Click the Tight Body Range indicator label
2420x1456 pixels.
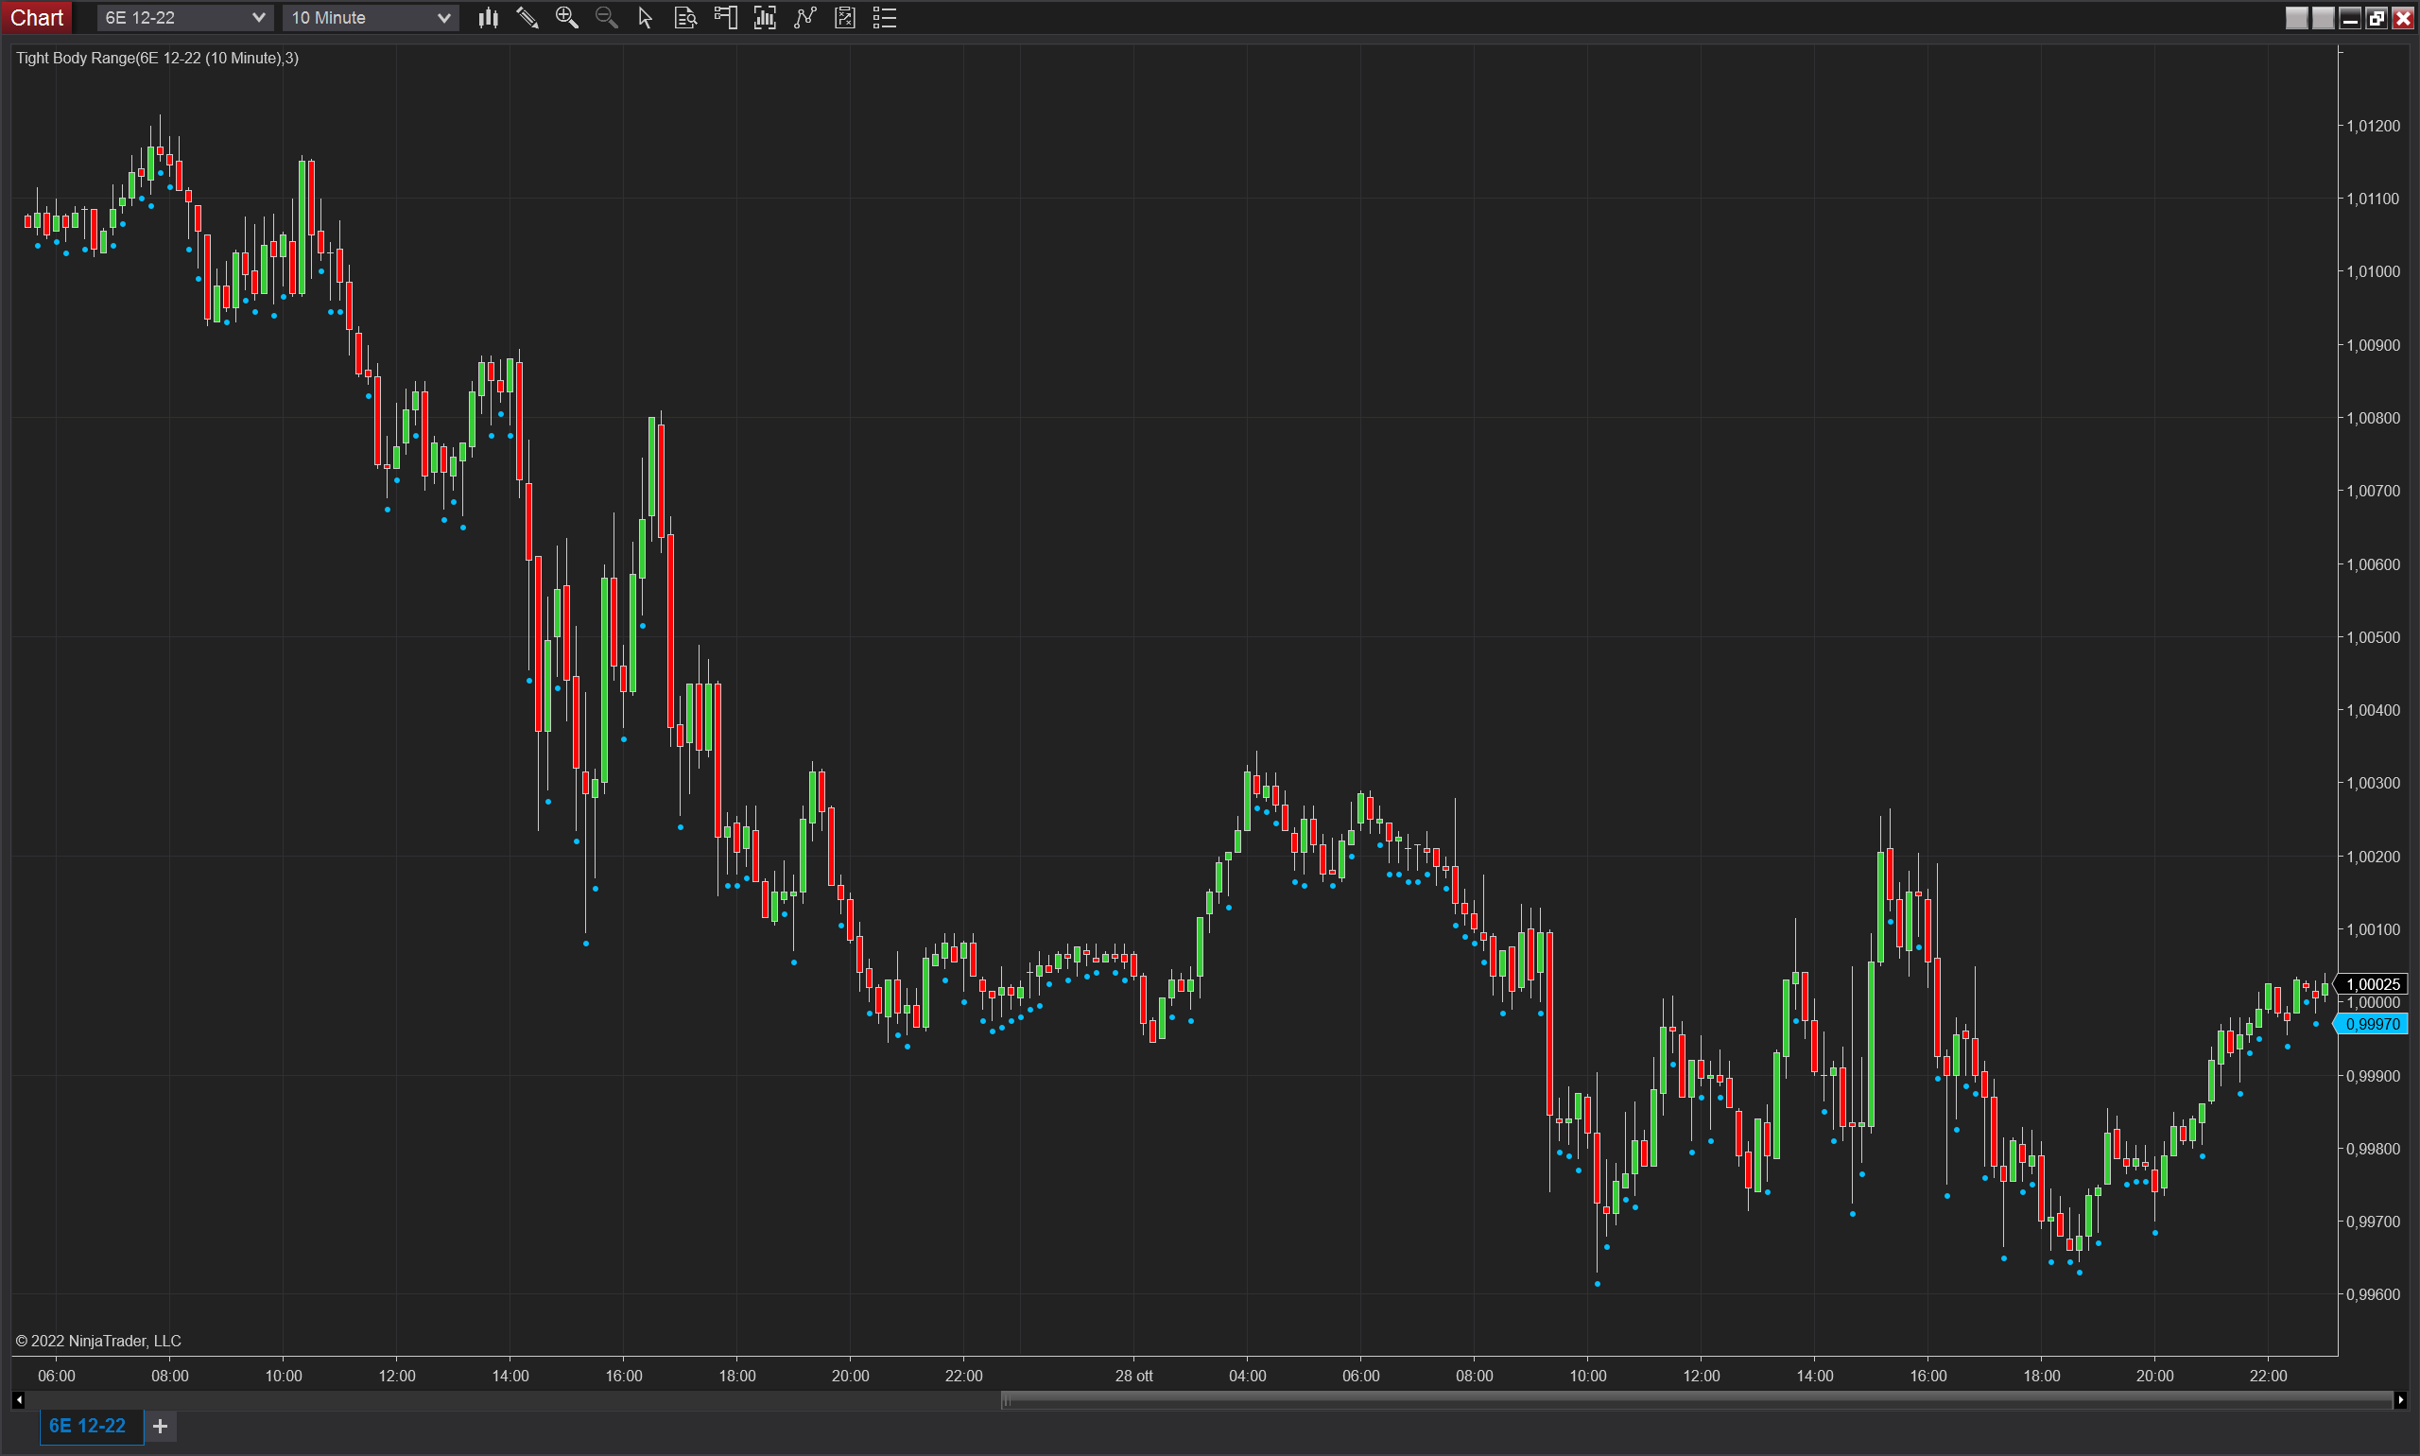pos(157,58)
